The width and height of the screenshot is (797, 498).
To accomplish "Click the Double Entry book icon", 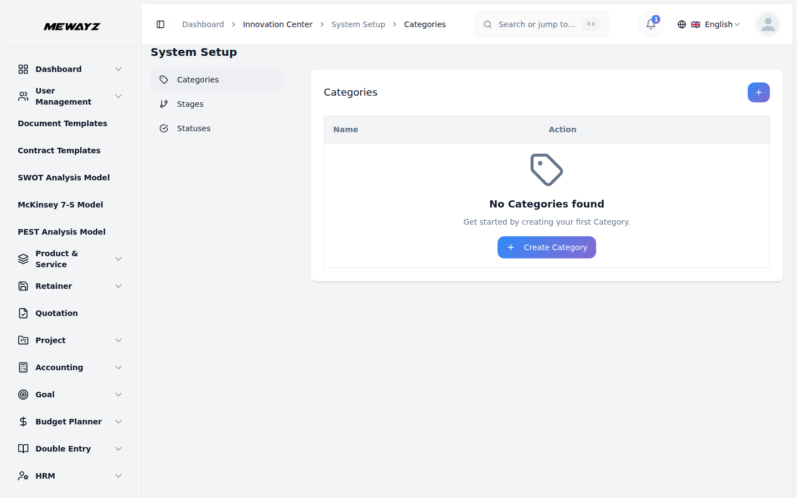I will 23,449.
